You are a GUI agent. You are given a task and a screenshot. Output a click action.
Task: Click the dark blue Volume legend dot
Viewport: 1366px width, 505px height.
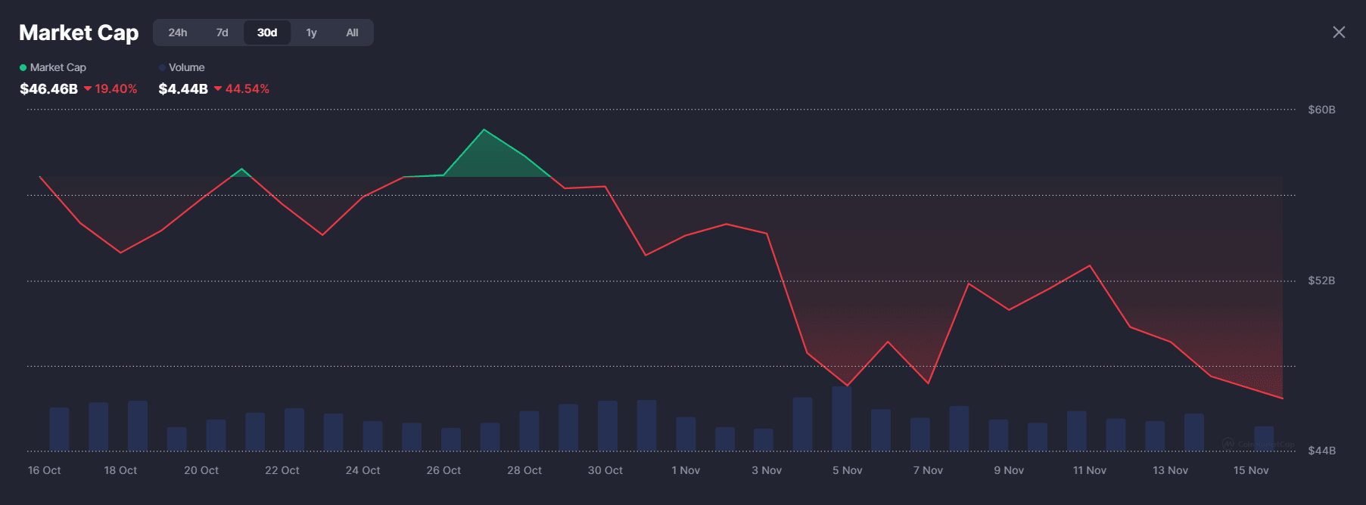[162, 68]
